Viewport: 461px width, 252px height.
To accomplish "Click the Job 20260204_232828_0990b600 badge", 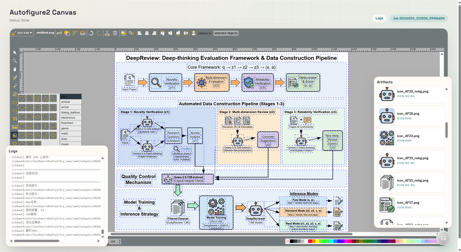I will pos(418,18).
